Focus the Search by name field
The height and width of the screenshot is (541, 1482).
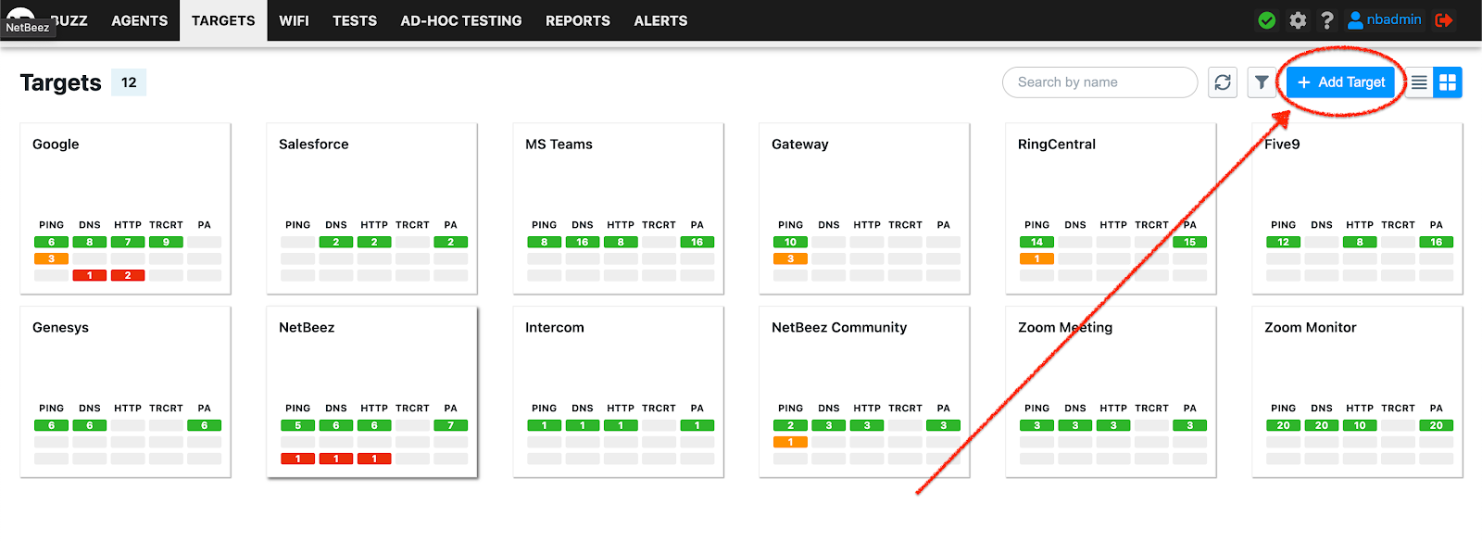[x=1099, y=82]
